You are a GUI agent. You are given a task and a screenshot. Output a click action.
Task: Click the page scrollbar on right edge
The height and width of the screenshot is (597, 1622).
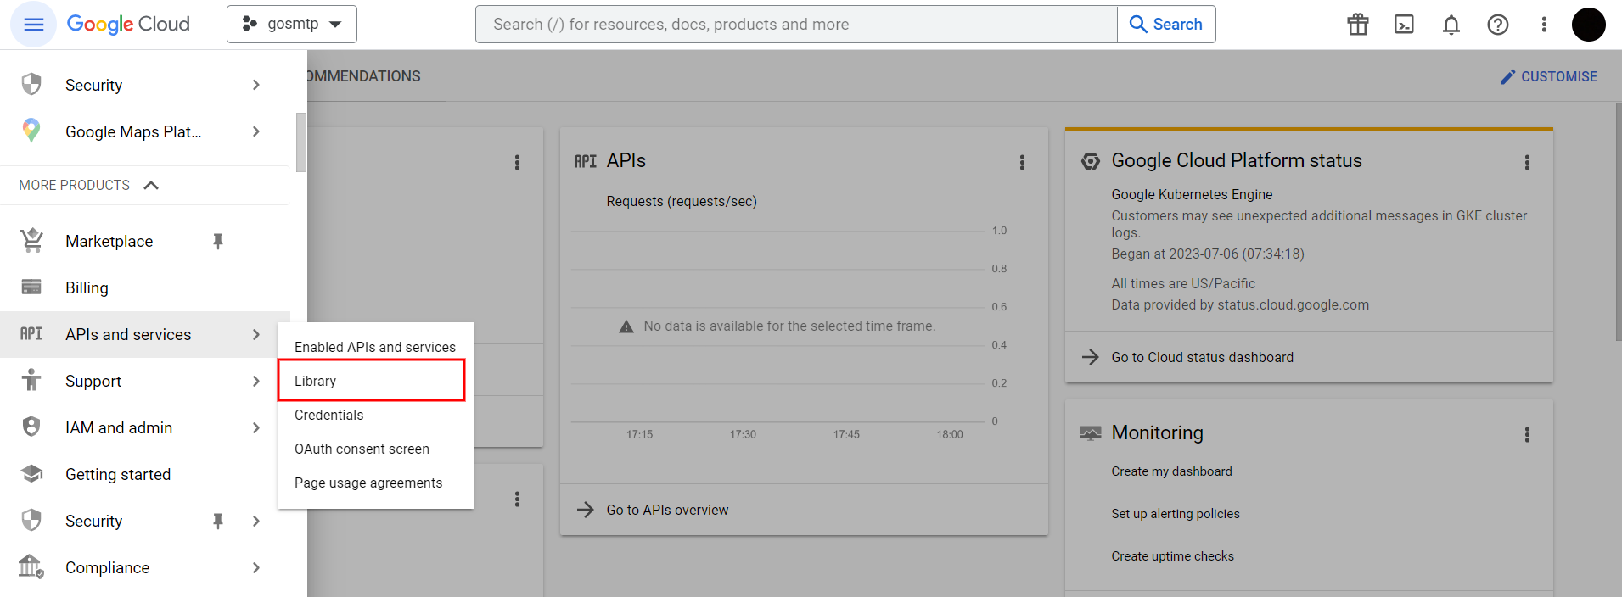coord(1618,220)
